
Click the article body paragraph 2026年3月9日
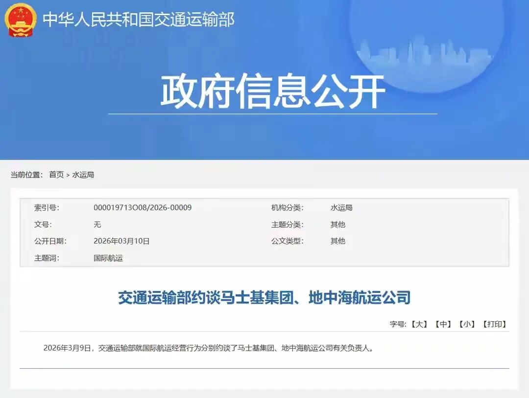point(209,348)
